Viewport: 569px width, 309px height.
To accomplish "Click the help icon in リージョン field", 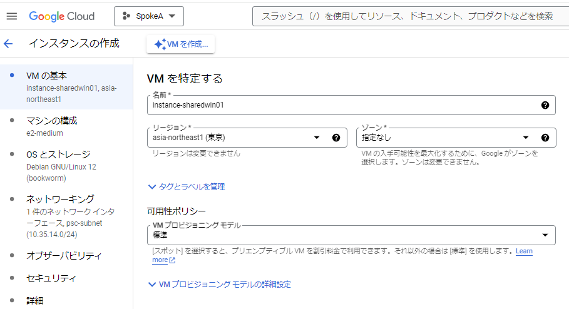I will (336, 138).
